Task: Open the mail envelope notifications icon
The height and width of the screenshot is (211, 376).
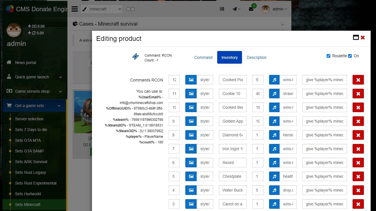Action: [251, 9]
